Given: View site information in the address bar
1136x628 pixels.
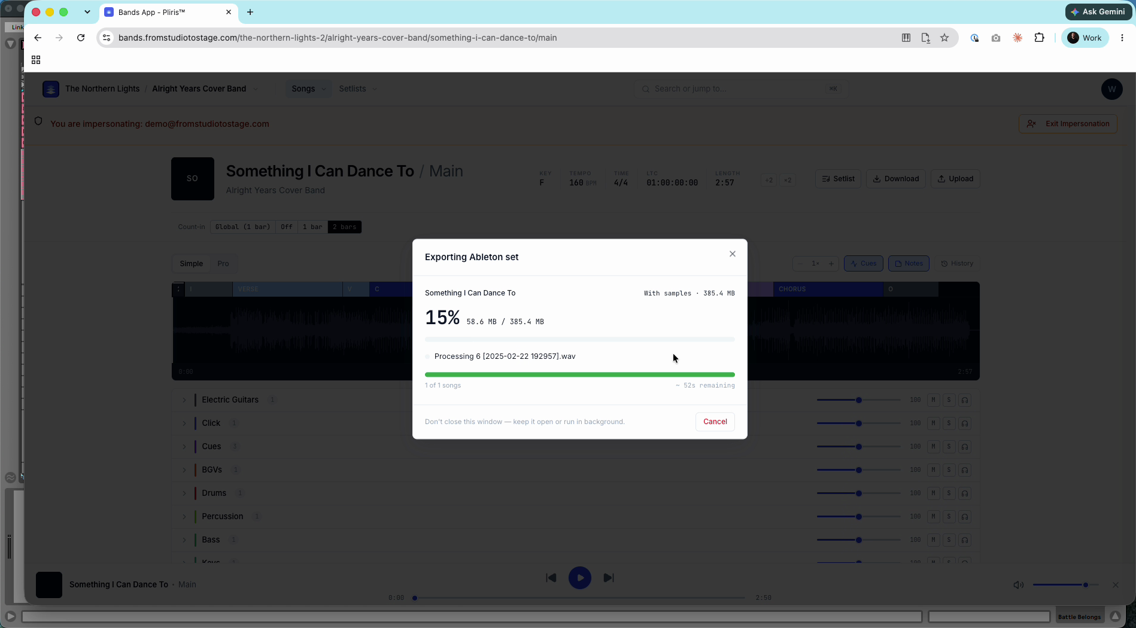Looking at the screenshot, I should [x=107, y=38].
